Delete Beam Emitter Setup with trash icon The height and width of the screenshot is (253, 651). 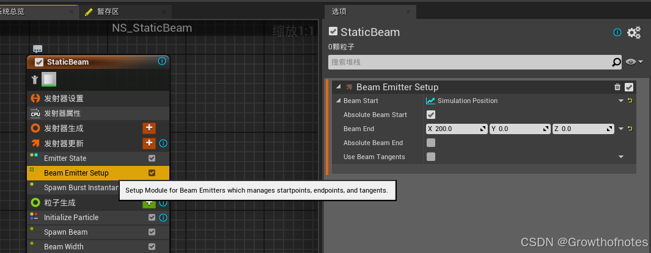617,87
